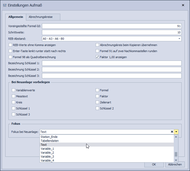Choose Station_Ende in the list

(49, 137)
